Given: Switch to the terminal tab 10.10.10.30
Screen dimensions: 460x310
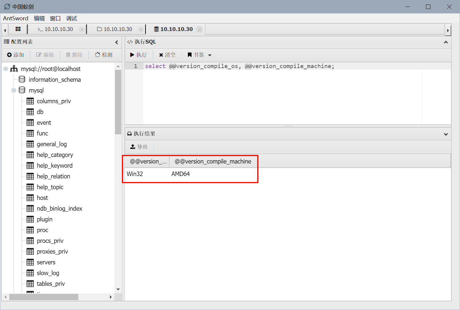Looking at the screenshot, I should click(x=56, y=29).
